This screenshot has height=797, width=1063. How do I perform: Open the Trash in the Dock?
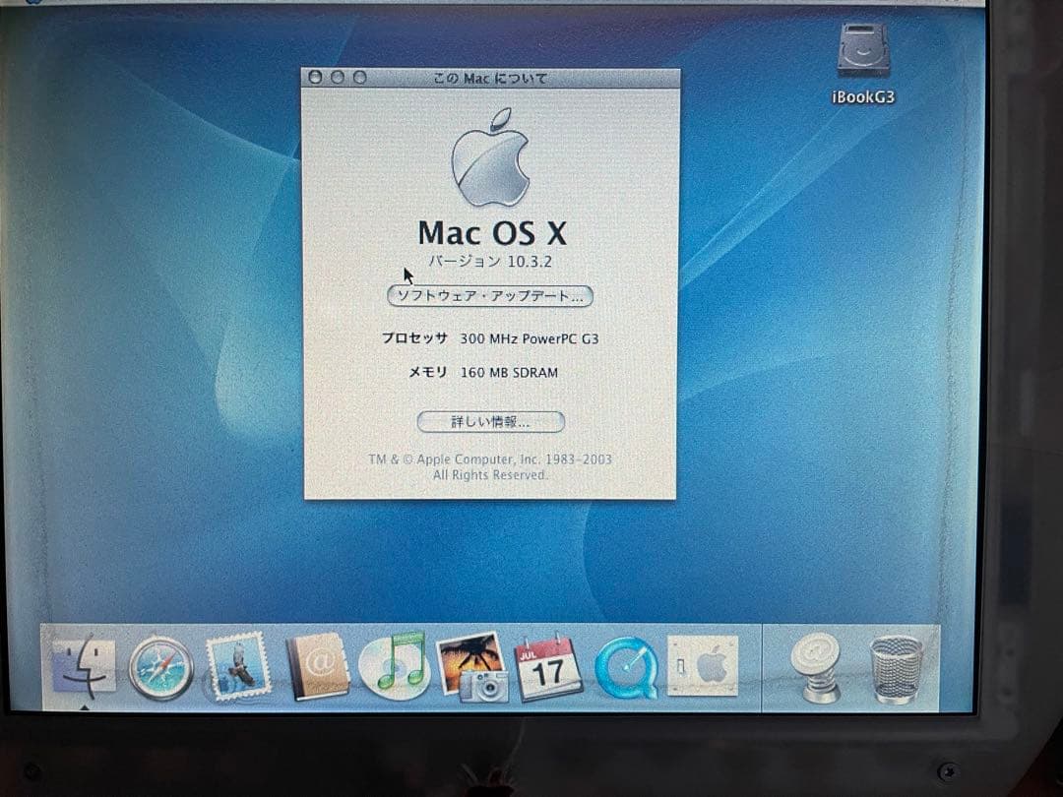click(897, 669)
